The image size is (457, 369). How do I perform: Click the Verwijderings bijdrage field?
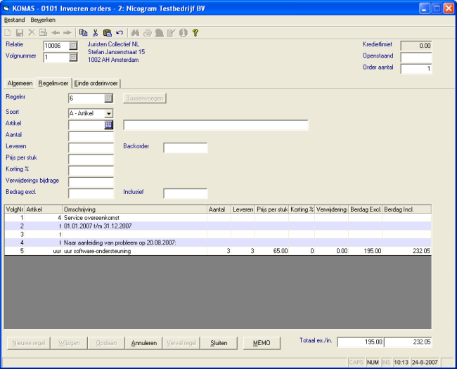(91, 182)
